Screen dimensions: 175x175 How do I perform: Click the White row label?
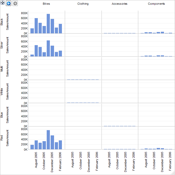(x=2, y=92)
